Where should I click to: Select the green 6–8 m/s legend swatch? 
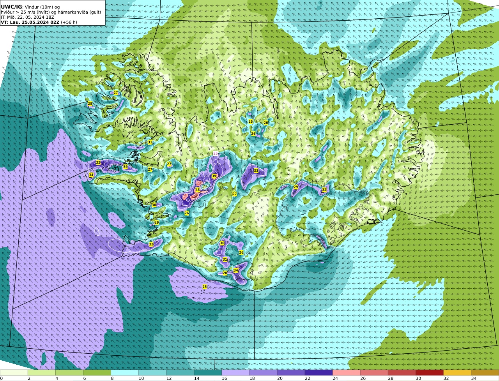click(97, 372)
